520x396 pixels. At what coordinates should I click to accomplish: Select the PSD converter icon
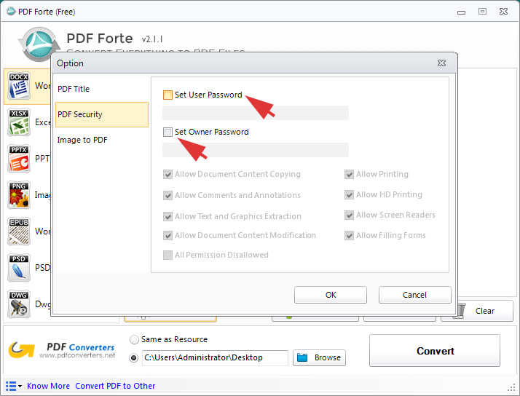[x=19, y=268]
